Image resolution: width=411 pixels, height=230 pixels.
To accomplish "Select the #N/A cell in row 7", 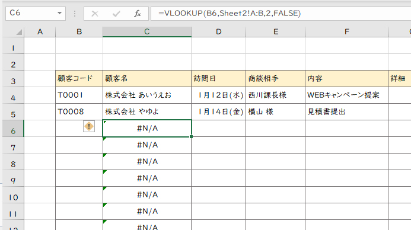I will tap(147, 145).
